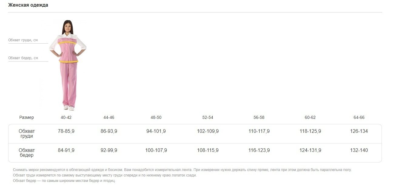Click the yellow hip measuring band on model
394x188 pixels.
(69, 62)
